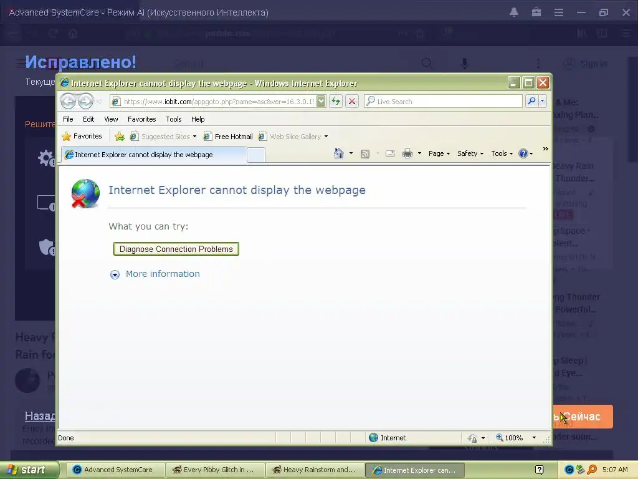This screenshot has height=479, width=638.
Task: Expand the Home icon dropdown arrow
Action: coord(351,153)
